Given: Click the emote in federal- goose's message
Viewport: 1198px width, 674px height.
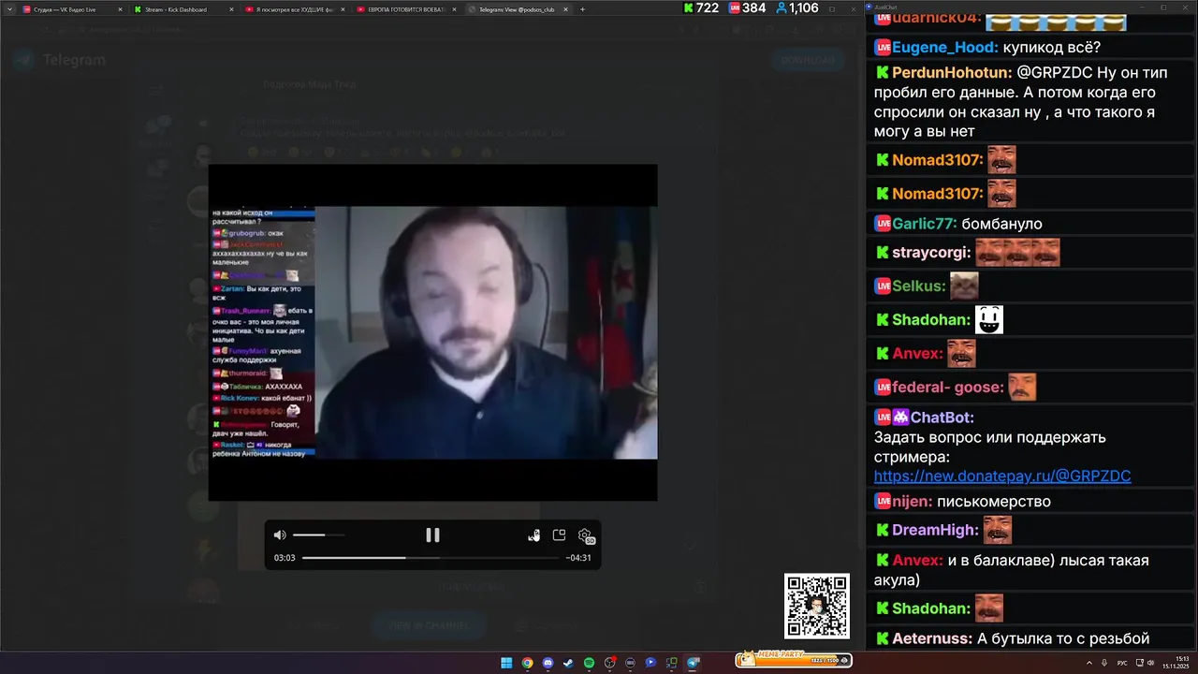Looking at the screenshot, I should (x=1022, y=387).
